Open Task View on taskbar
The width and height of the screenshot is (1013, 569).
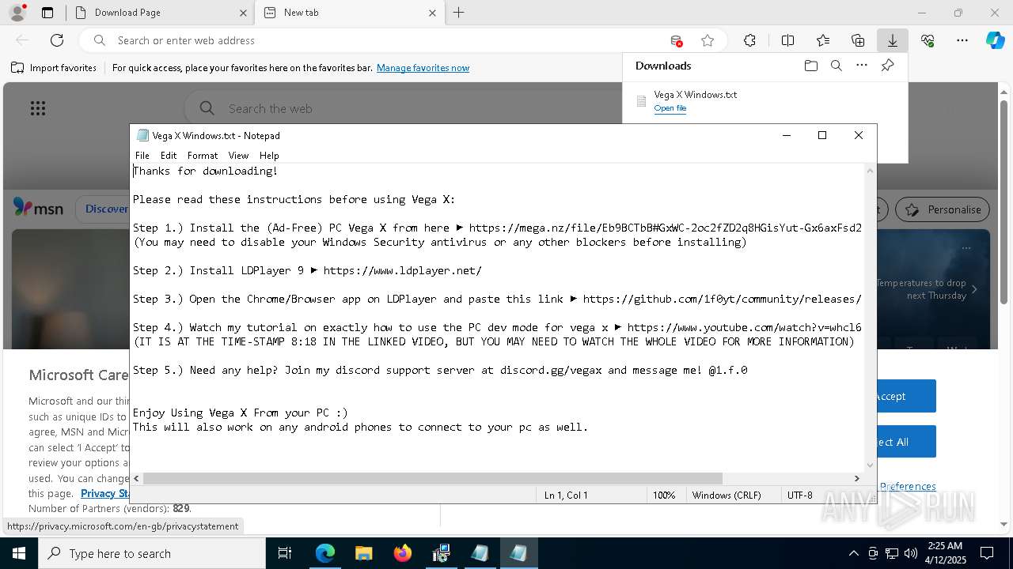coord(285,553)
